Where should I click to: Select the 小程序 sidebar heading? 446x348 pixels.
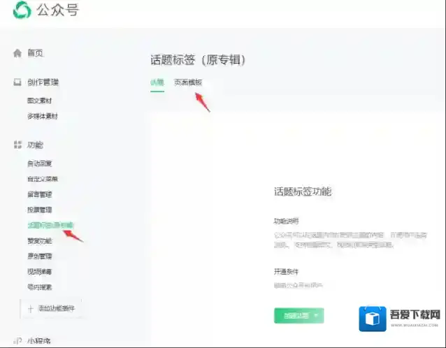(x=39, y=340)
